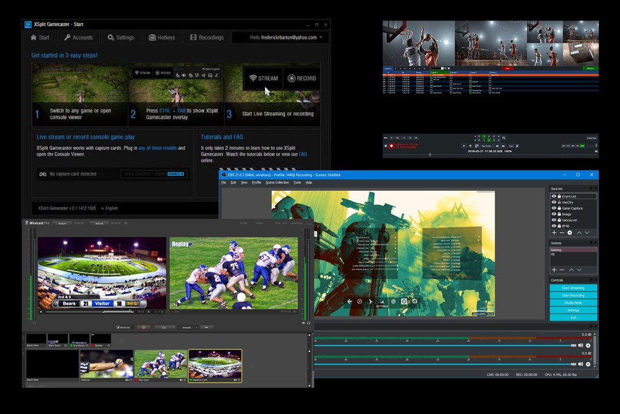Select the Stadium Cam shot thumbnail in Wirecast
Viewport: 620px width, 414px height.
click(x=215, y=366)
